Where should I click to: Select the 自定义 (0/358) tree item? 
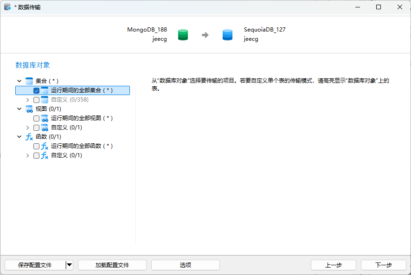tap(70, 100)
